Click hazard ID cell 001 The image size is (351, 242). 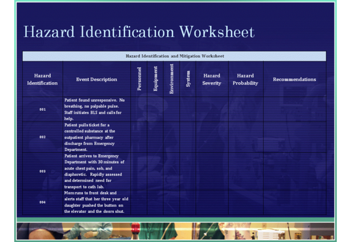[43, 109]
